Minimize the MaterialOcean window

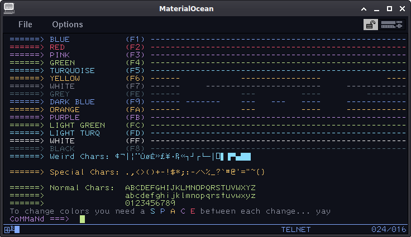click(x=377, y=9)
